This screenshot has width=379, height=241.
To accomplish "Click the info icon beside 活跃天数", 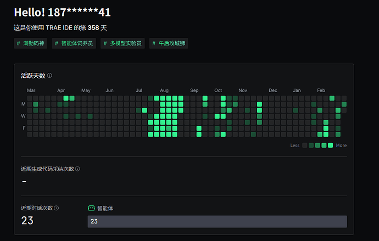I will [x=49, y=76].
